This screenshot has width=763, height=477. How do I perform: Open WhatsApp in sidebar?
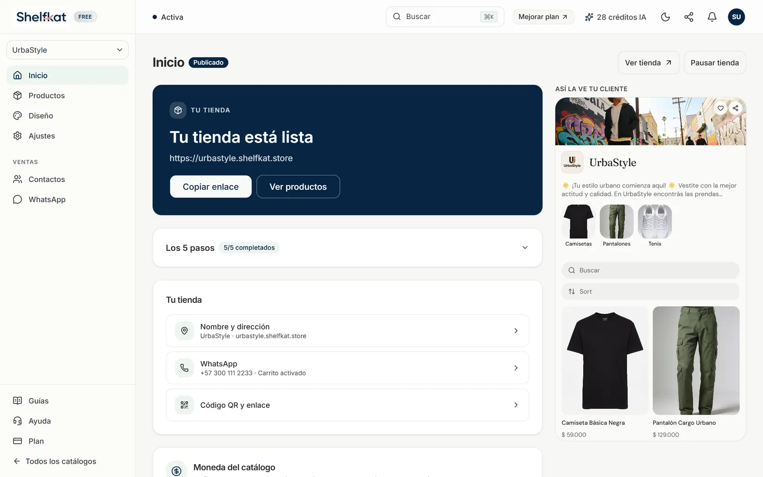(67, 199)
